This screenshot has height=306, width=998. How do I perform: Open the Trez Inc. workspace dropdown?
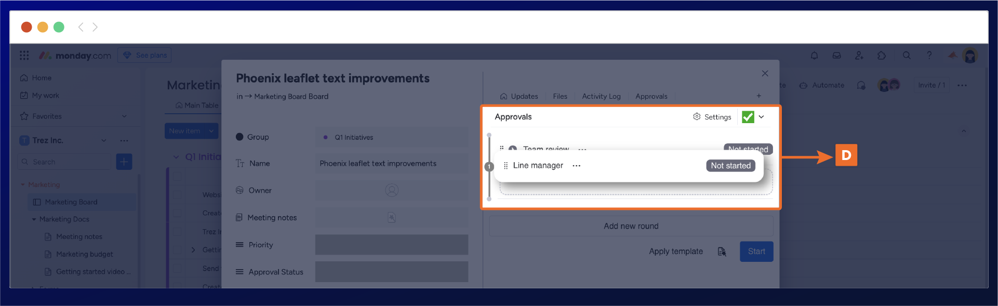click(x=103, y=140)
